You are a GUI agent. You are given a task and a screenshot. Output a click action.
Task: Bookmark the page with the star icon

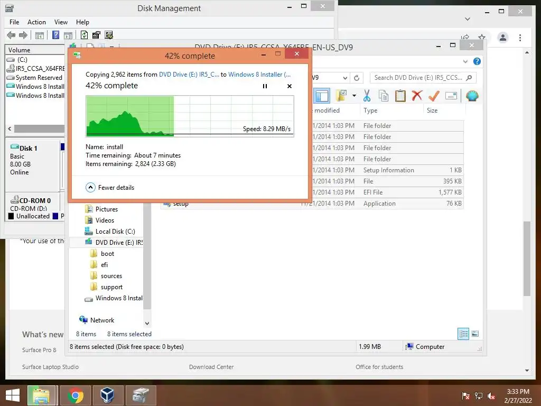tap(482, 37)
